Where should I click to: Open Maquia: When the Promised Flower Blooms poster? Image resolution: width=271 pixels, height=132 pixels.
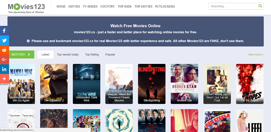pyautogui.click(x=119, y=84)
